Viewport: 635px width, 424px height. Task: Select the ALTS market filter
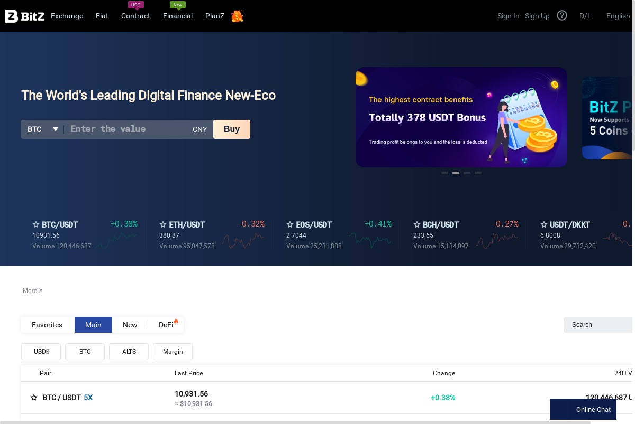click(129, 352)
